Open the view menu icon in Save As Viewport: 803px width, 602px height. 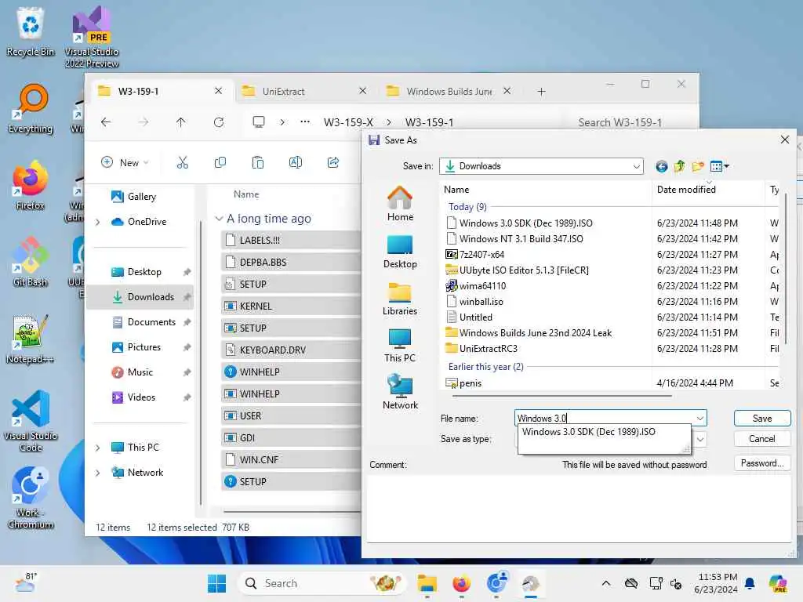(x=720, y=166)
